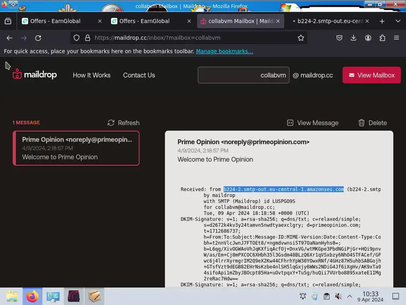This screenshot has height=305, width=406.
Task: Open a new tab with the plus icon
Action: [382, 21]
